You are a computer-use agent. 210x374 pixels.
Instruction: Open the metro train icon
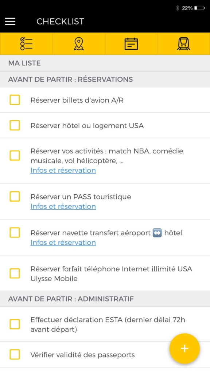pyautogui.click(x=184, y=43)
